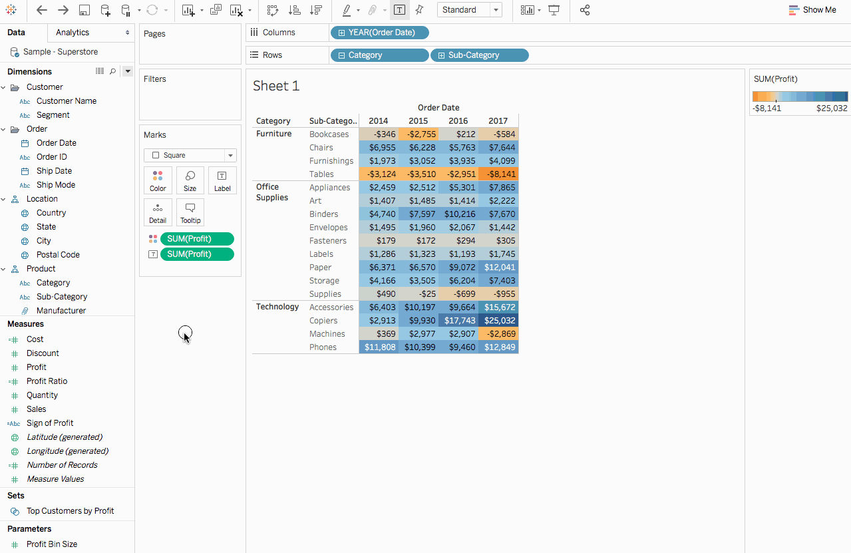
Task: Toggle pause auto updates
Action: click(x=126, y=11)
